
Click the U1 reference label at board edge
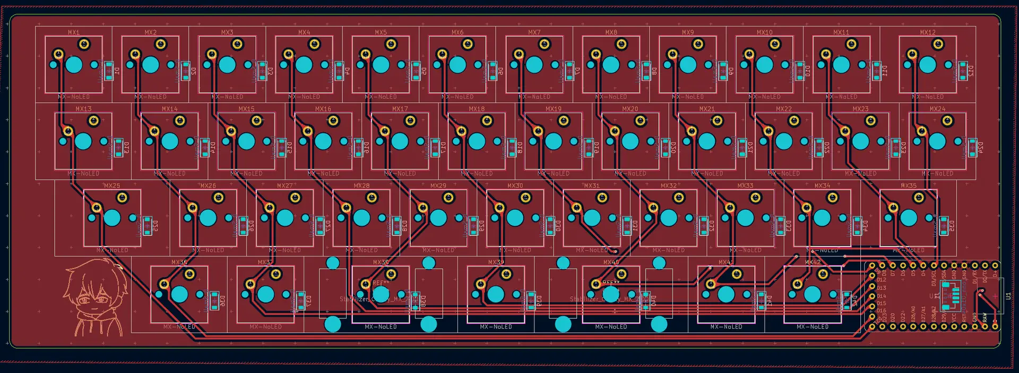click(1008, 296)
